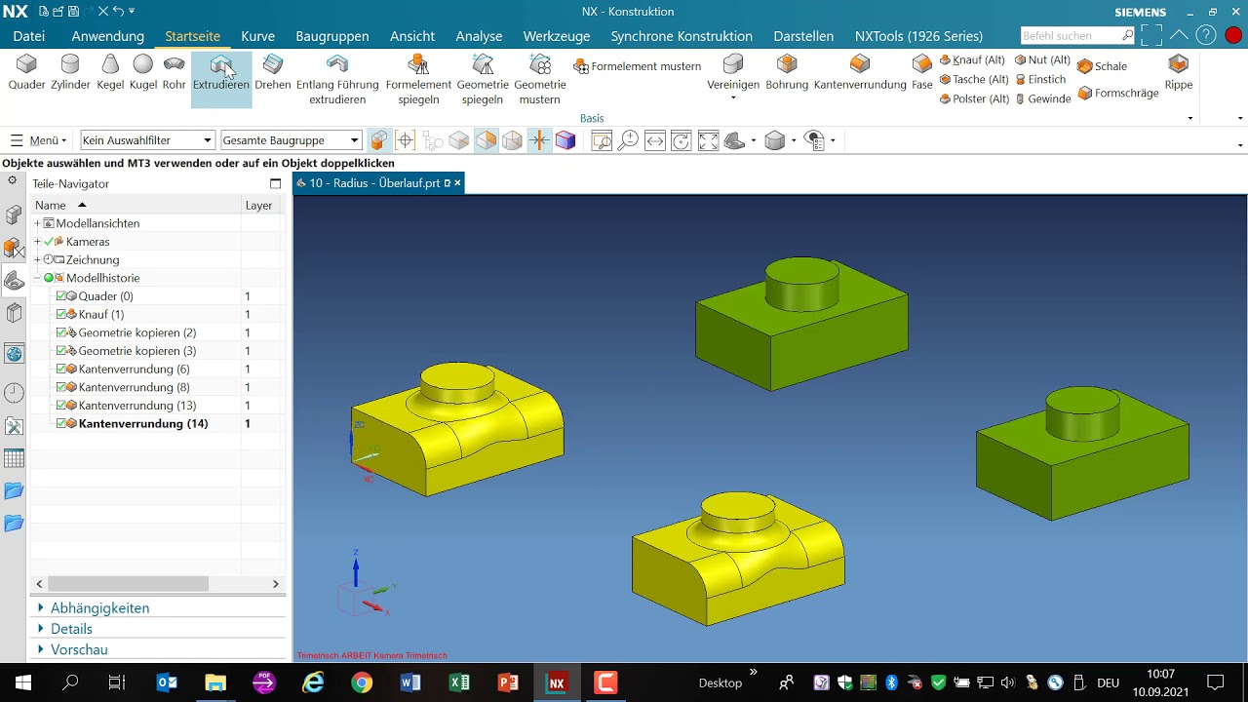Viewport: 1248px width, 702px height.
Task: Click the Gewinde thread tool
Action: pyautogui.click(x=1042, y=99)
